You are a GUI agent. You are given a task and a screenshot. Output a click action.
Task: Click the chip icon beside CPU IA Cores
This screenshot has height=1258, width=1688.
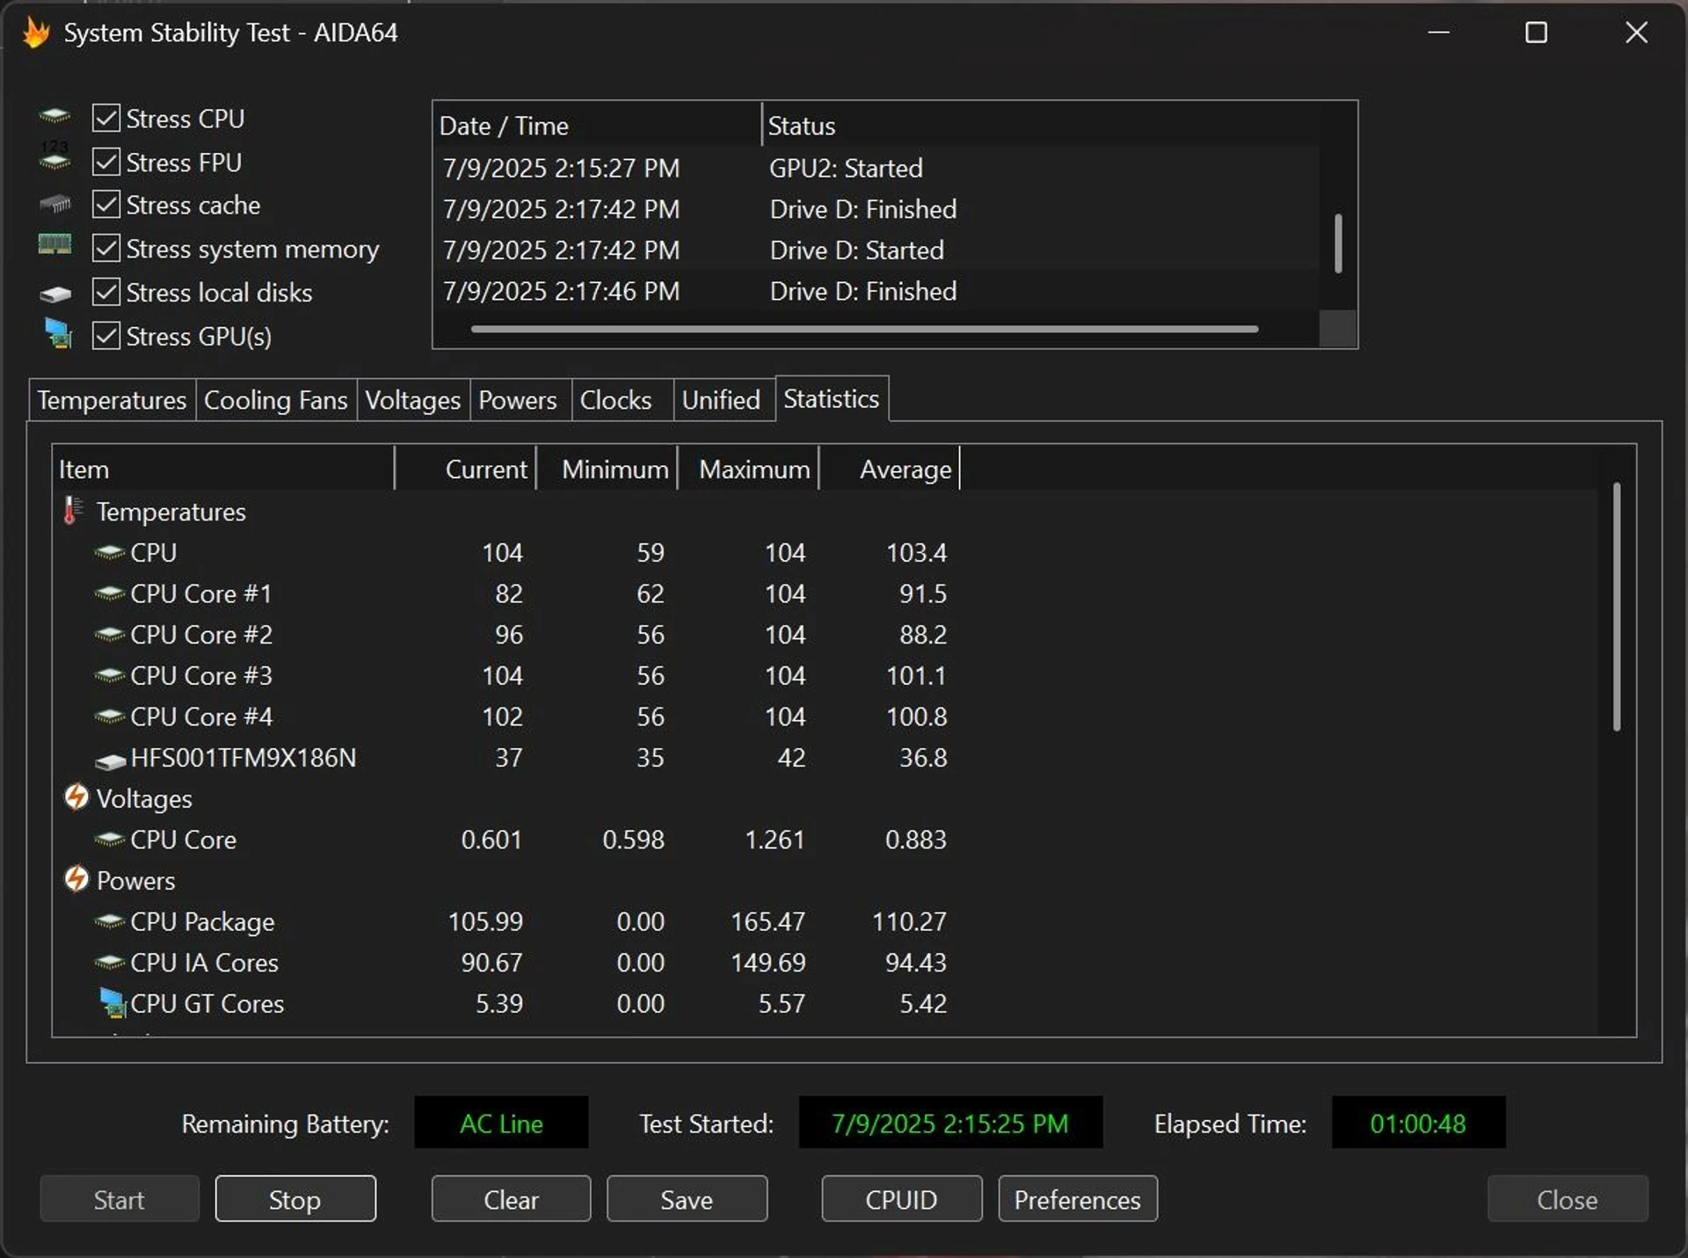coord(109,963)
